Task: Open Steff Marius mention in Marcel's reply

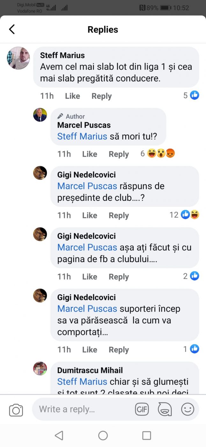Action: click(82, 136)
